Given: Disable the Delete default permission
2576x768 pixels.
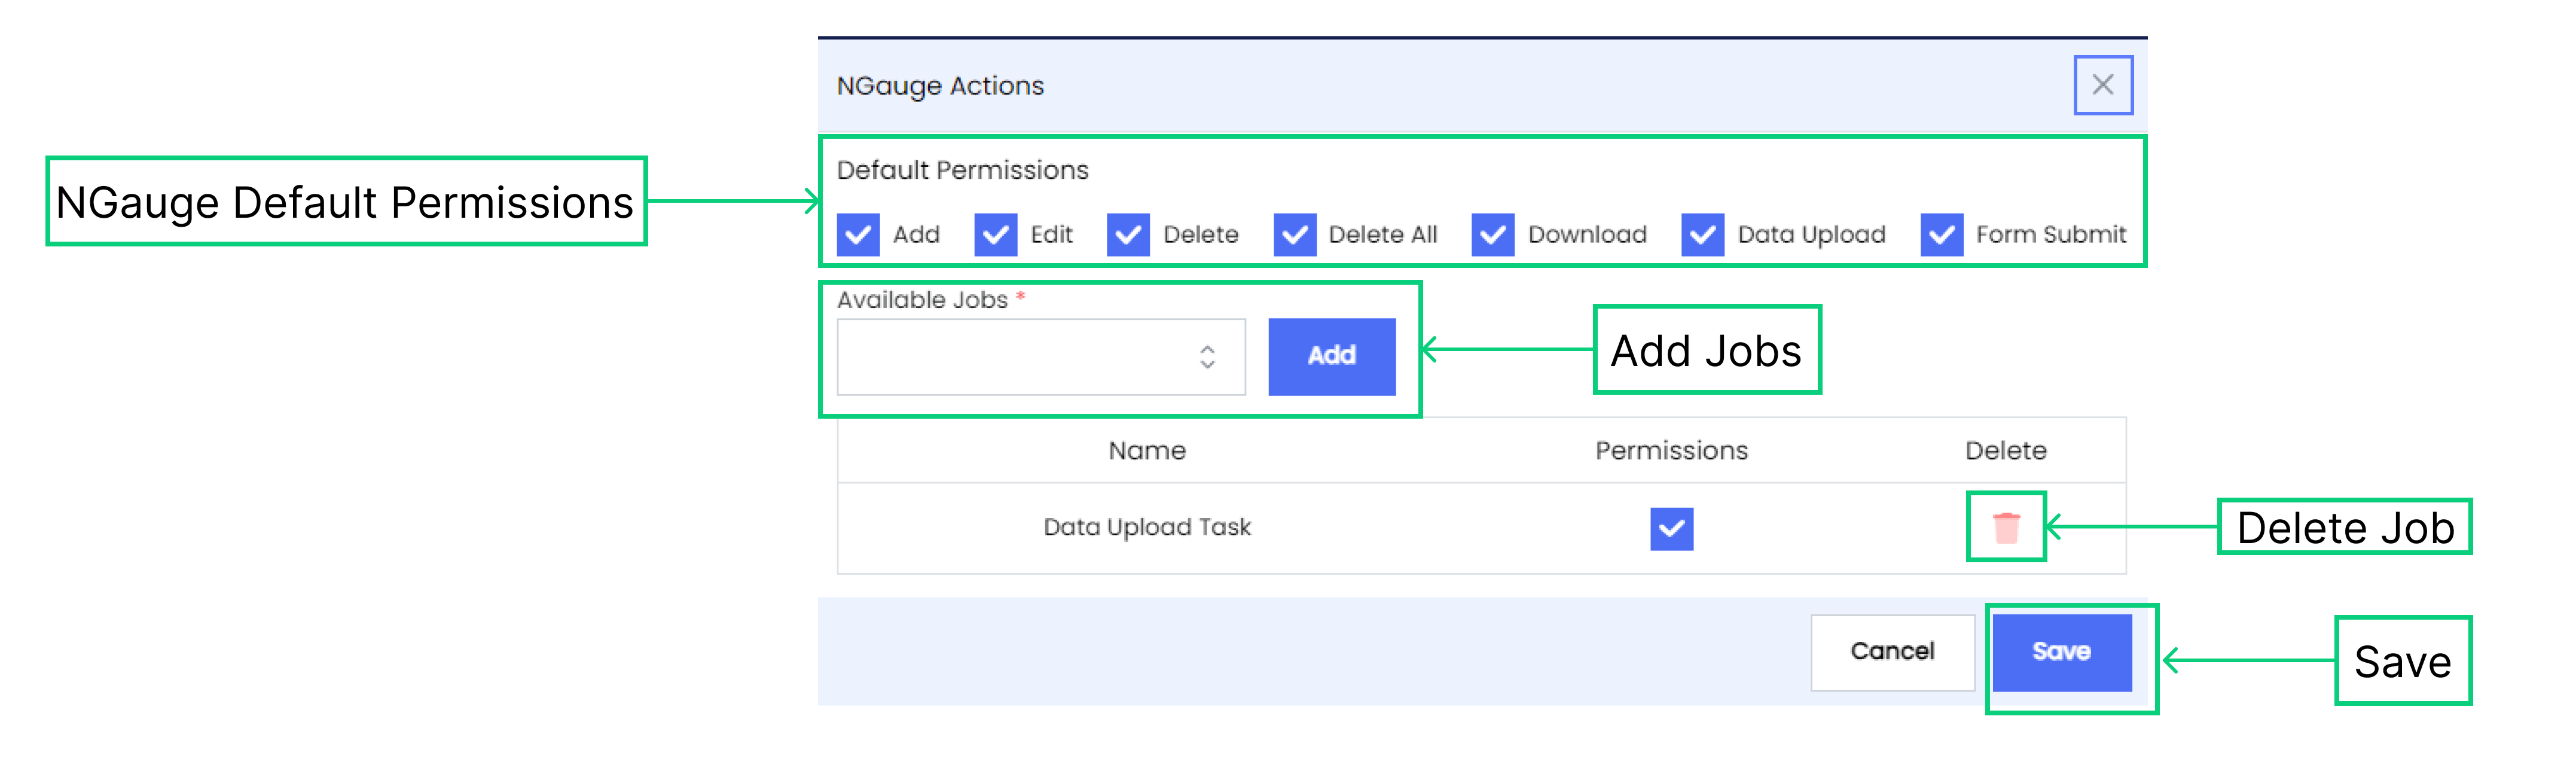Looking at the screenshot, I should [x=1128, y=235].
